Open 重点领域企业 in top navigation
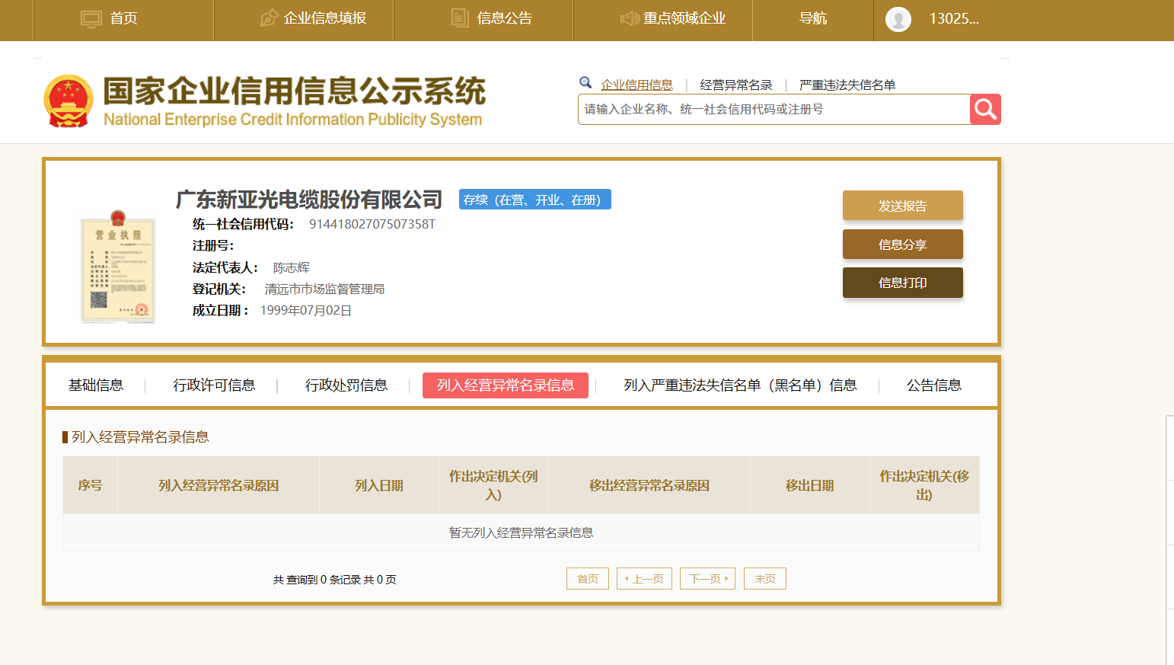Image resolution: width=1174 pixels, height=665 pixels. [673, 19]
